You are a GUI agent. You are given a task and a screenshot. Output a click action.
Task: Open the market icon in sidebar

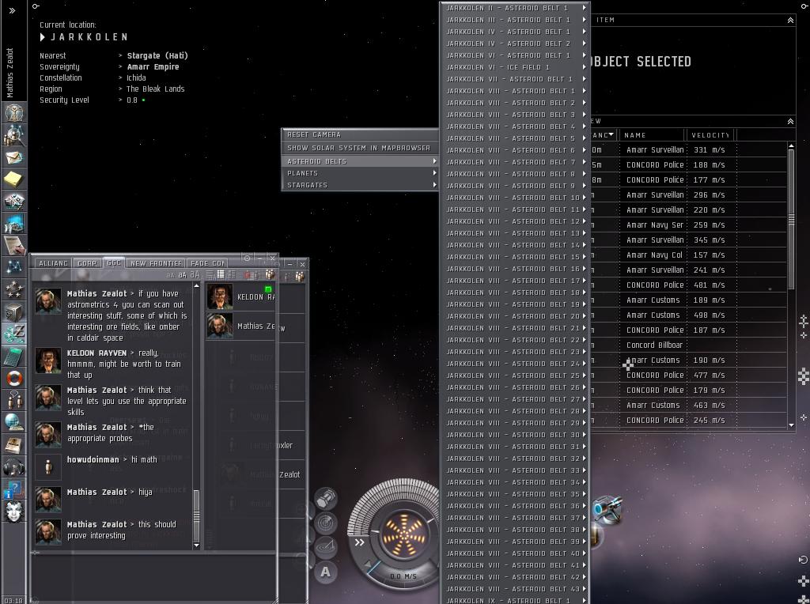point(14,202)
